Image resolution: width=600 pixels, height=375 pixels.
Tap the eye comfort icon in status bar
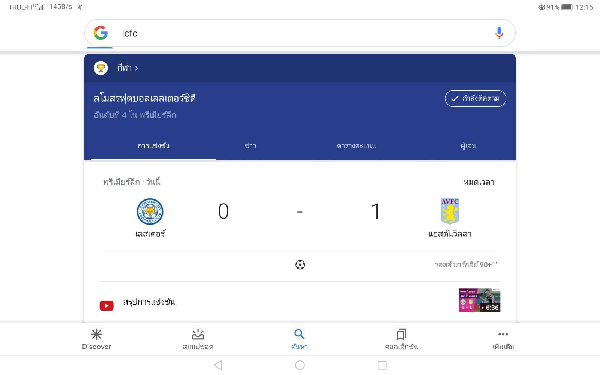point(541,7)
